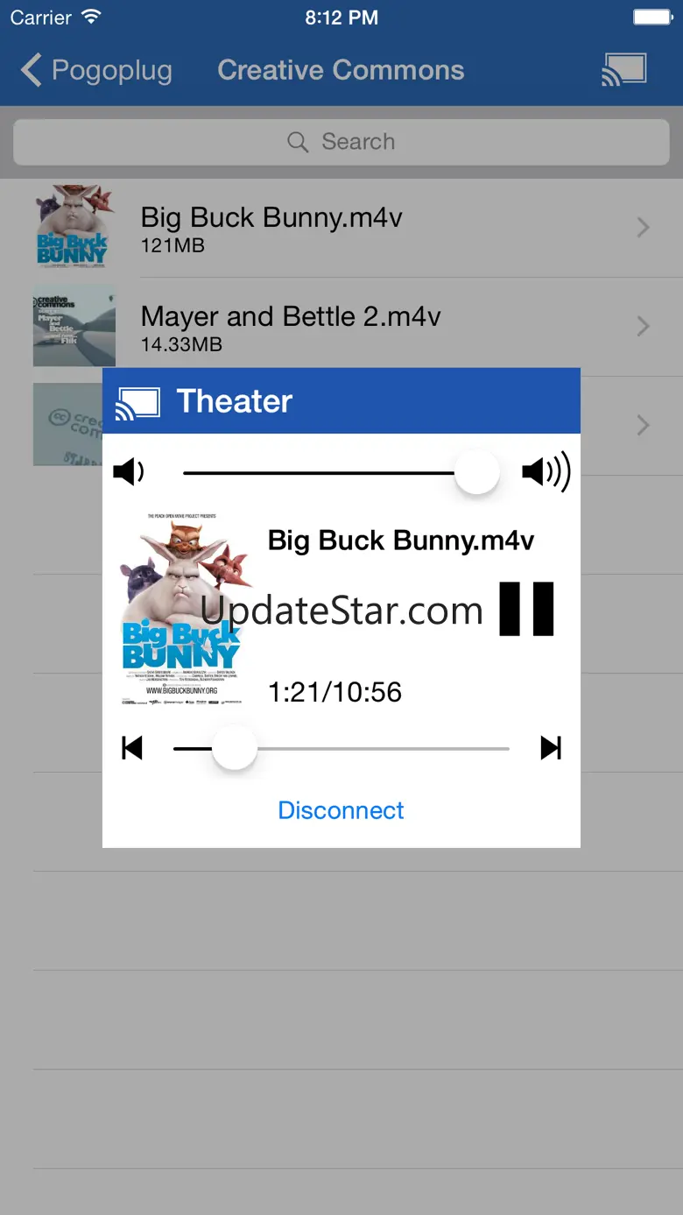Viewport: 683px width, 1215px height.
Task: Tap the Creative Commons title
Action: coord(341,70)
